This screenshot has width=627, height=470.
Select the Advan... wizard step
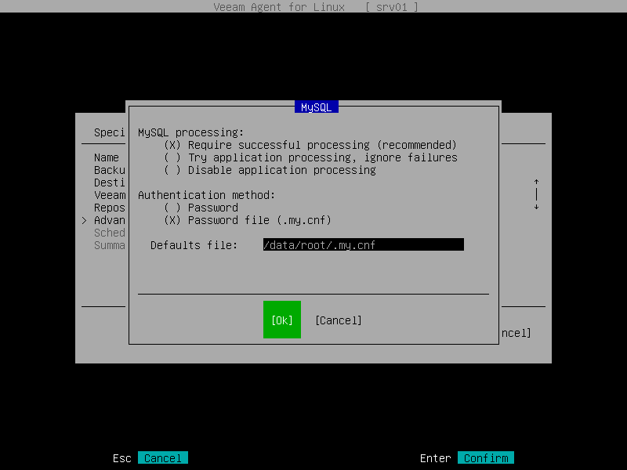coord(110,220)
